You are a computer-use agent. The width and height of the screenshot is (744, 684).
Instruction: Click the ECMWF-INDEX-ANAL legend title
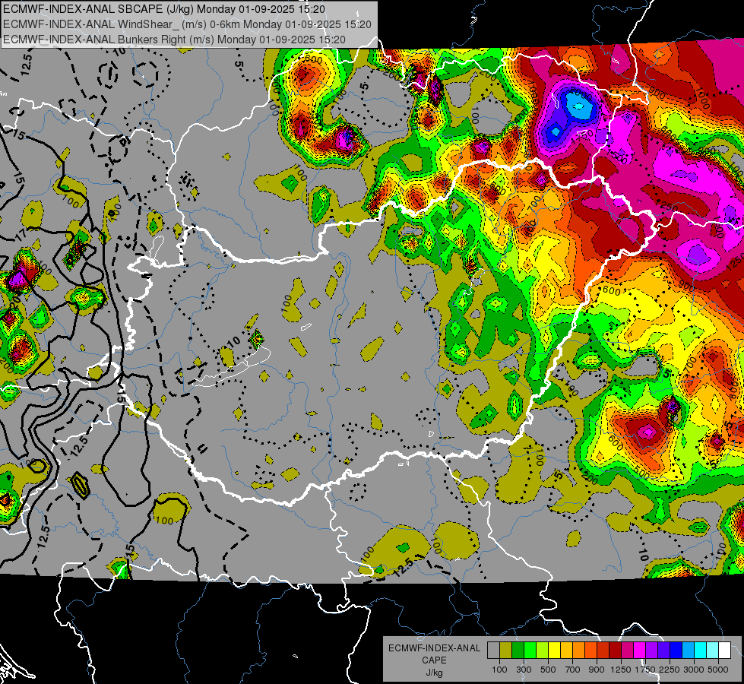(x=435, y=648)
